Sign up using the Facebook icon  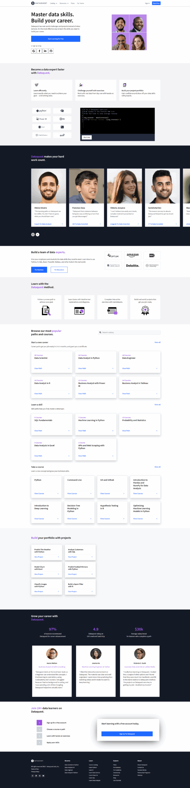(39, 51)
